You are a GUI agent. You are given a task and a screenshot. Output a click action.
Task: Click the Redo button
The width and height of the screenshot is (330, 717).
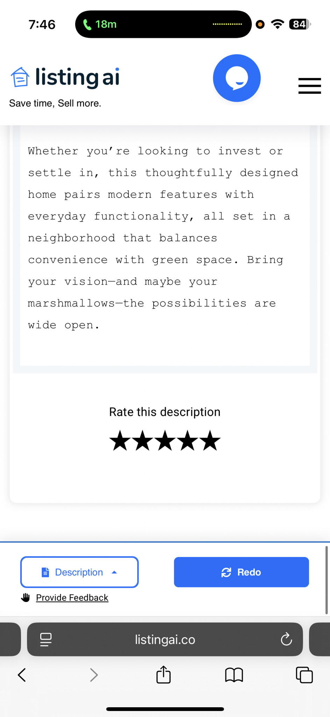241,572
